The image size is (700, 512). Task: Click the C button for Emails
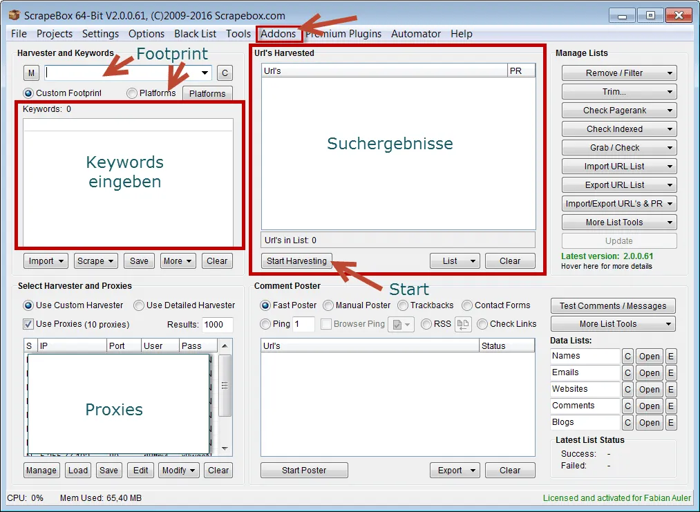pyautogui.click(x=627, y=372)
